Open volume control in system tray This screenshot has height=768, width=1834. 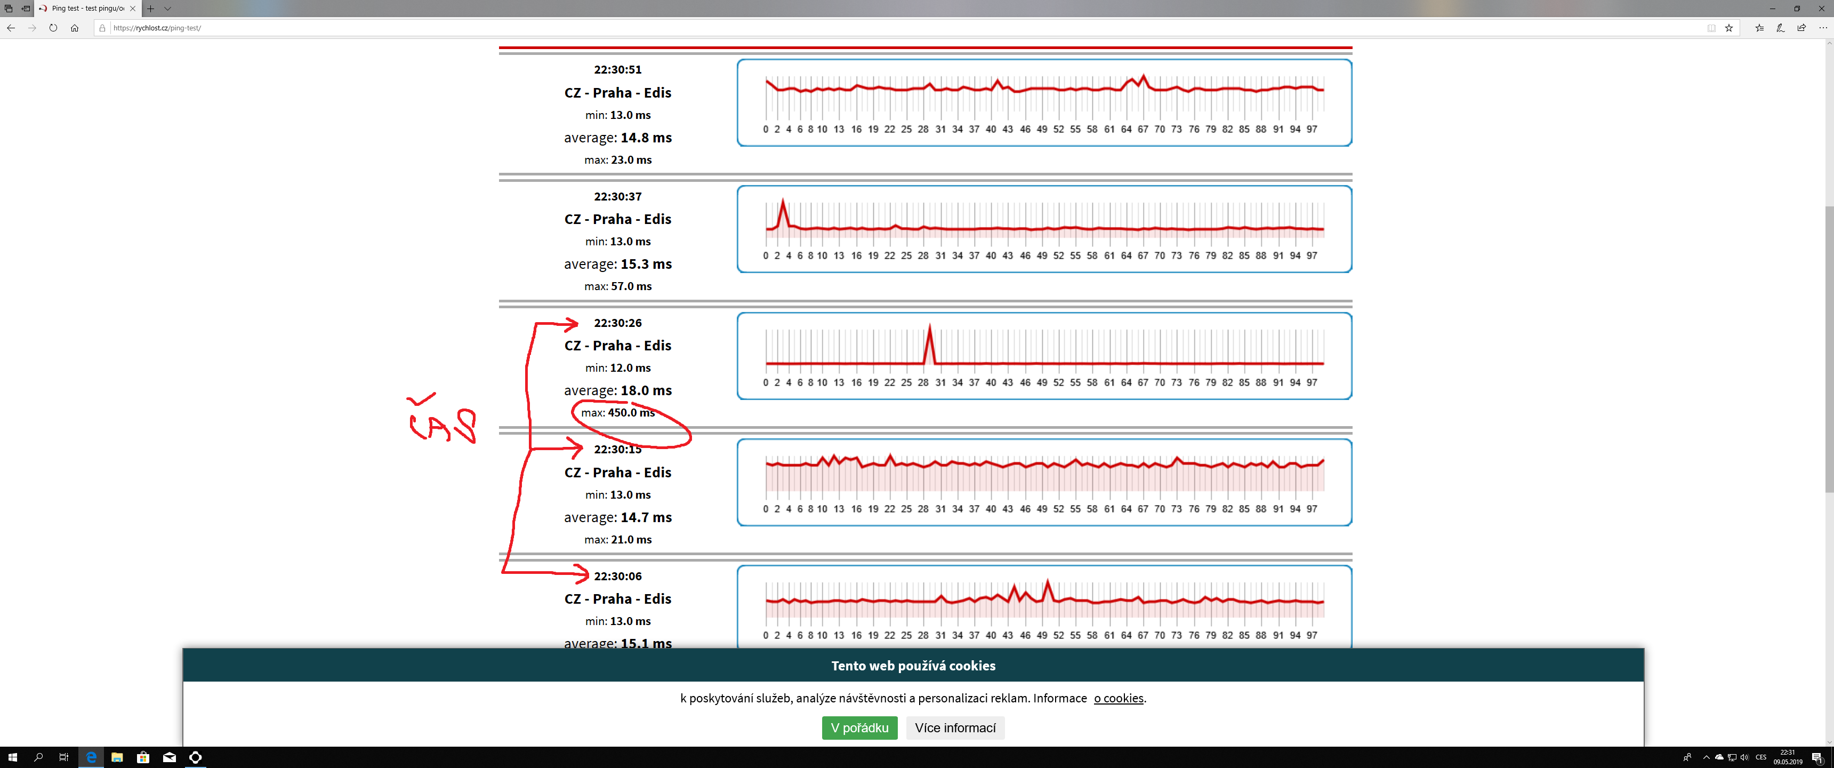click(x=1744, y=757)
